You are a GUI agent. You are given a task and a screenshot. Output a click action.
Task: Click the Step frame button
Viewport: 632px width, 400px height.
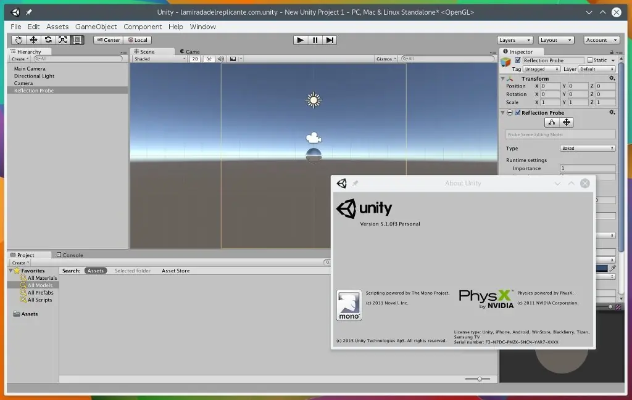pyautogui.click(x=330, y=40)
